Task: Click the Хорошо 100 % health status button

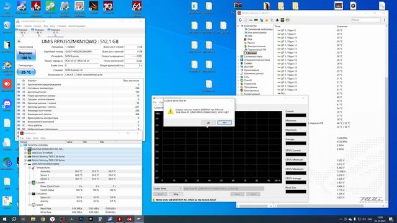Action: (x=26, y=55)
